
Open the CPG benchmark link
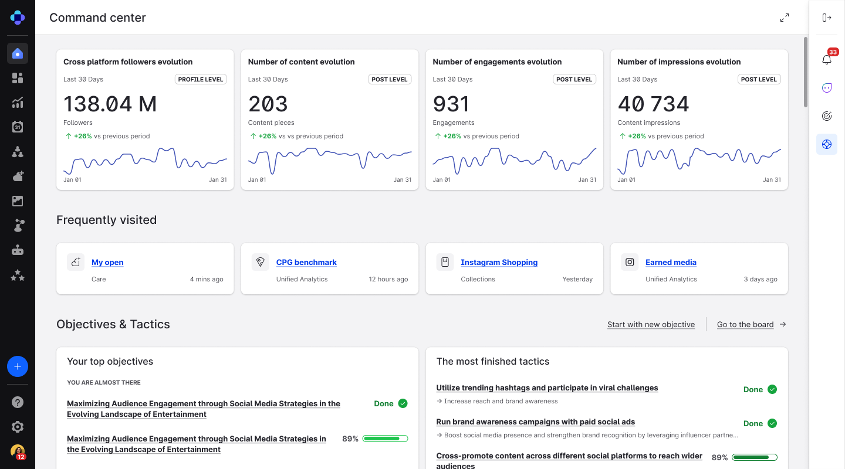pos(306,262)
